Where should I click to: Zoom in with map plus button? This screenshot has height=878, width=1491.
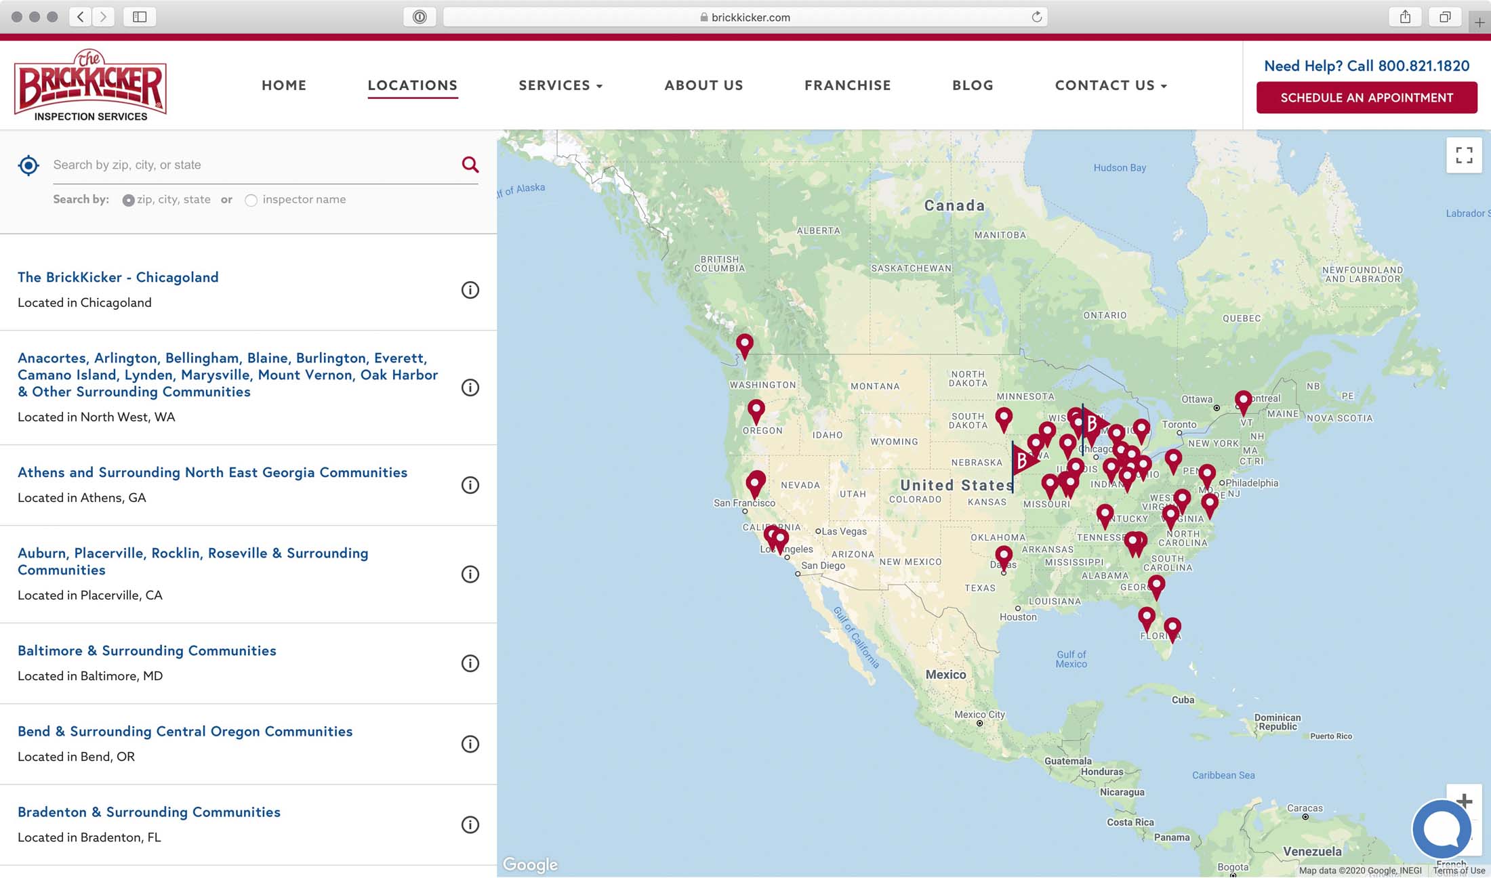tap(1464, 801)
